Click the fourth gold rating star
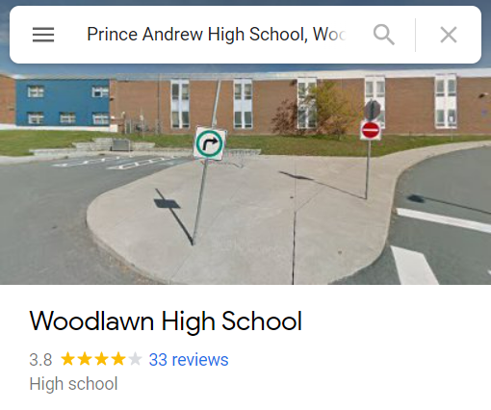This screenshot has height=410, width=491. pos(118,359)
